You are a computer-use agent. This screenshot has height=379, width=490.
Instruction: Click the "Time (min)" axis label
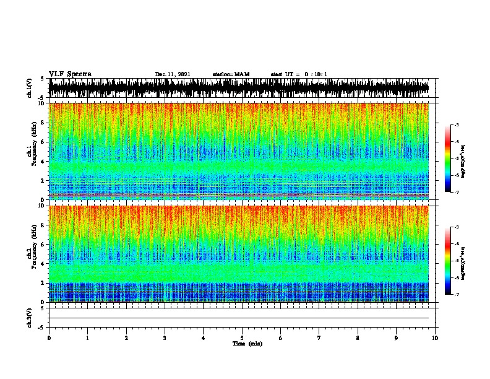(x=247, y=344)
